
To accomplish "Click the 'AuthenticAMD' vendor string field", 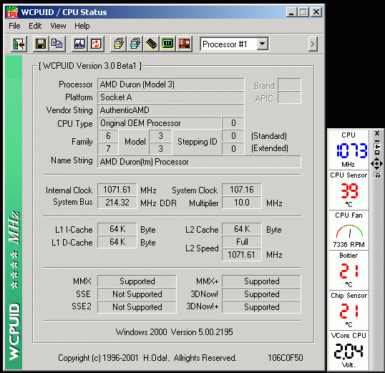I will coord(170,110).
